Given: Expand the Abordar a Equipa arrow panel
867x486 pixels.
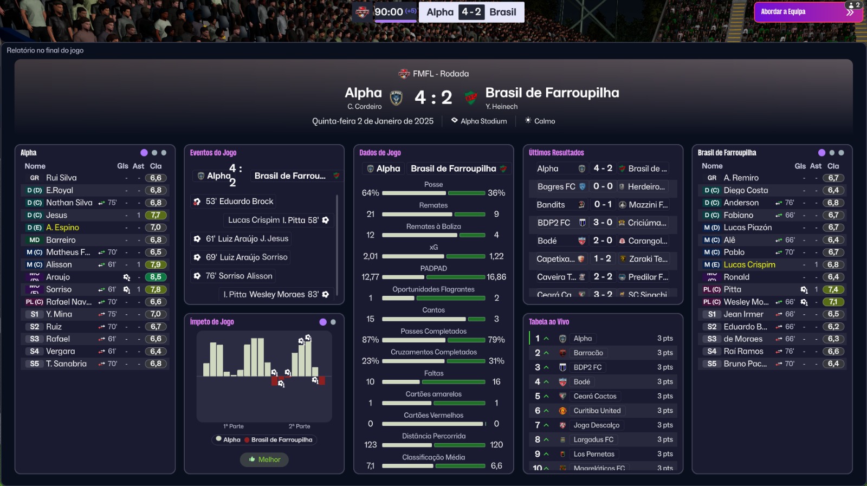Looking at the screenshot, I should click(850, 12).
